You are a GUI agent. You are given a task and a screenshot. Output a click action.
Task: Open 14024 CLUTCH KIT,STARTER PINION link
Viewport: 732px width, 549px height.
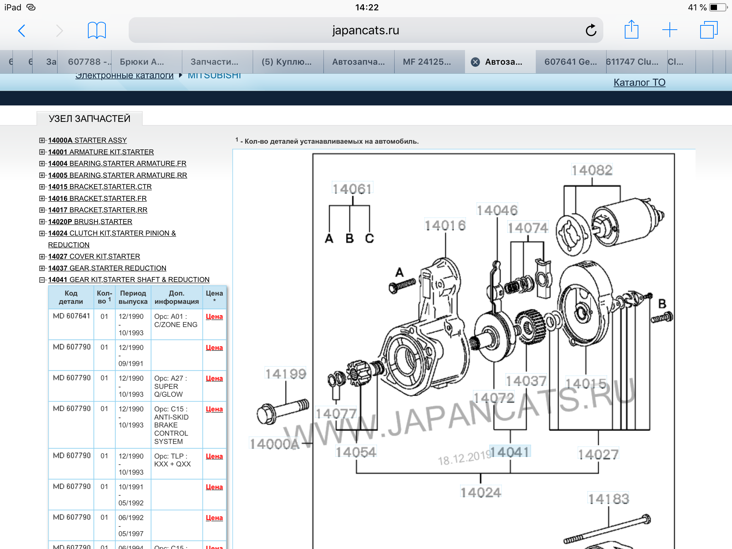click(112, 233)
